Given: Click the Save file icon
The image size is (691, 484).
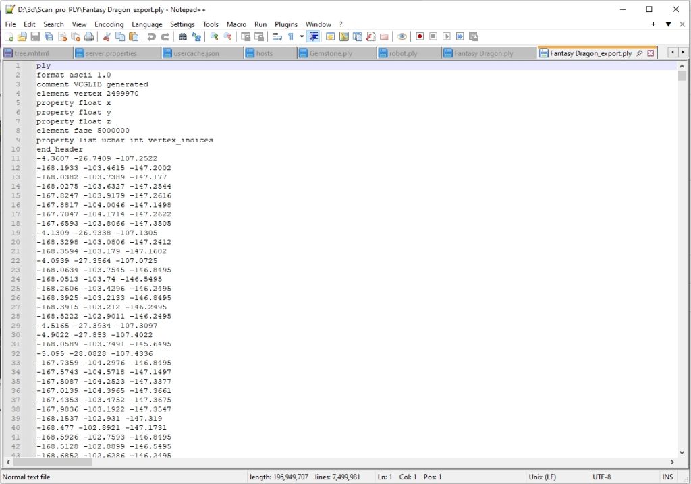Looking at the screenshot, I should pyautogui.click(x=36, y=36).
